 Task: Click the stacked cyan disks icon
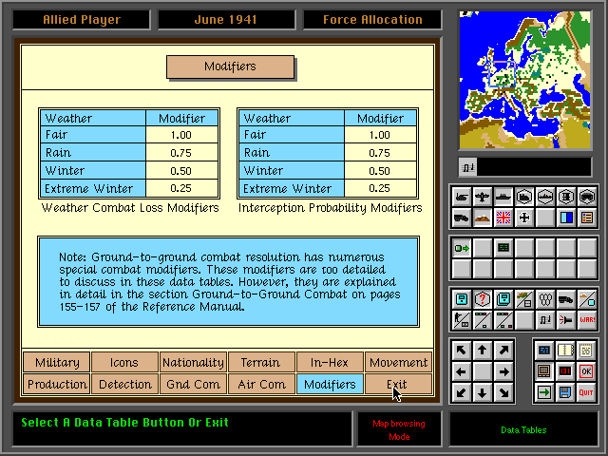[503, 299]
